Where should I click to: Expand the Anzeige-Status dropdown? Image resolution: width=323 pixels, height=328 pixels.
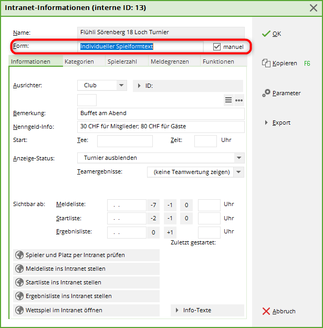coord(239,158)
